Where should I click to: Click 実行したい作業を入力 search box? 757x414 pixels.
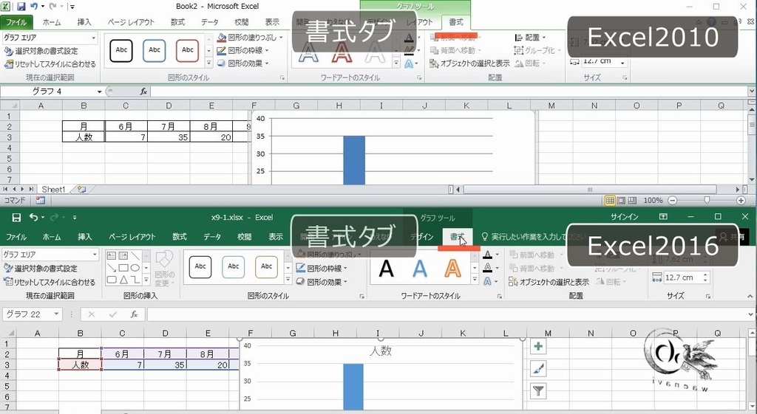point(534,237)
